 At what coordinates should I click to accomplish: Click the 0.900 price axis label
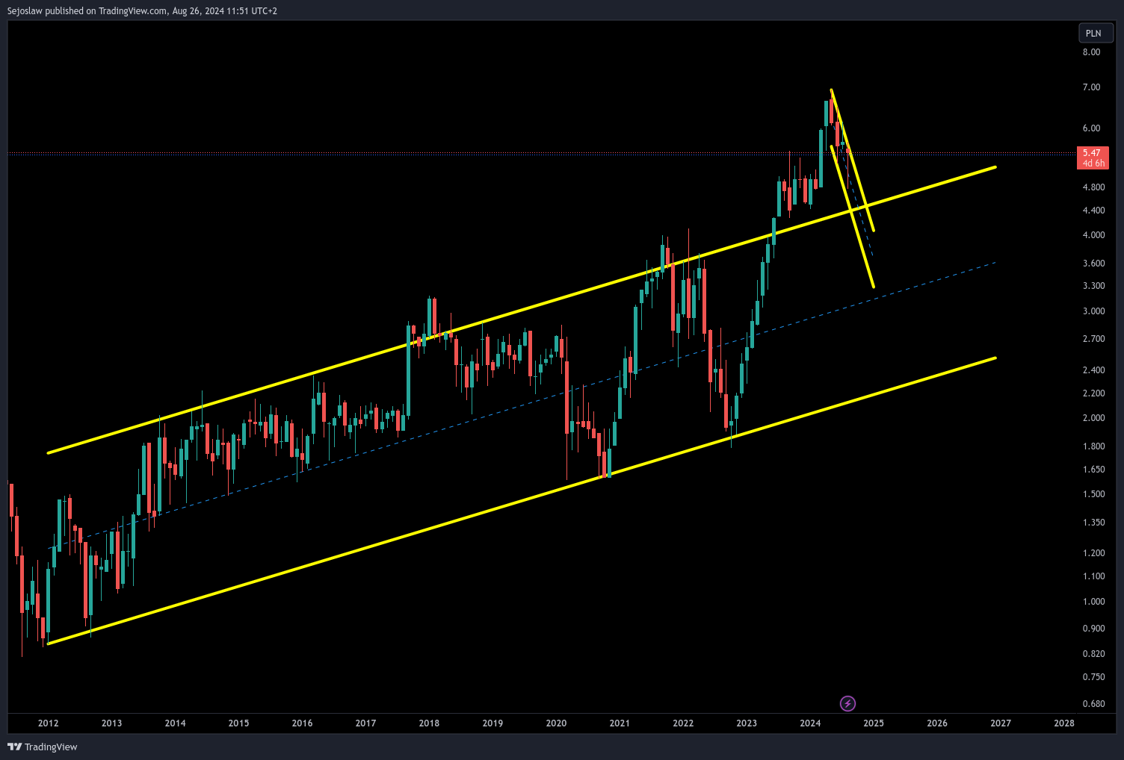coord(1093,629)
